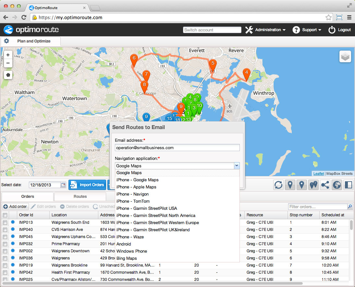The image size is (355, 287).
Task: Click the Delete orders button
Action: 75,207
